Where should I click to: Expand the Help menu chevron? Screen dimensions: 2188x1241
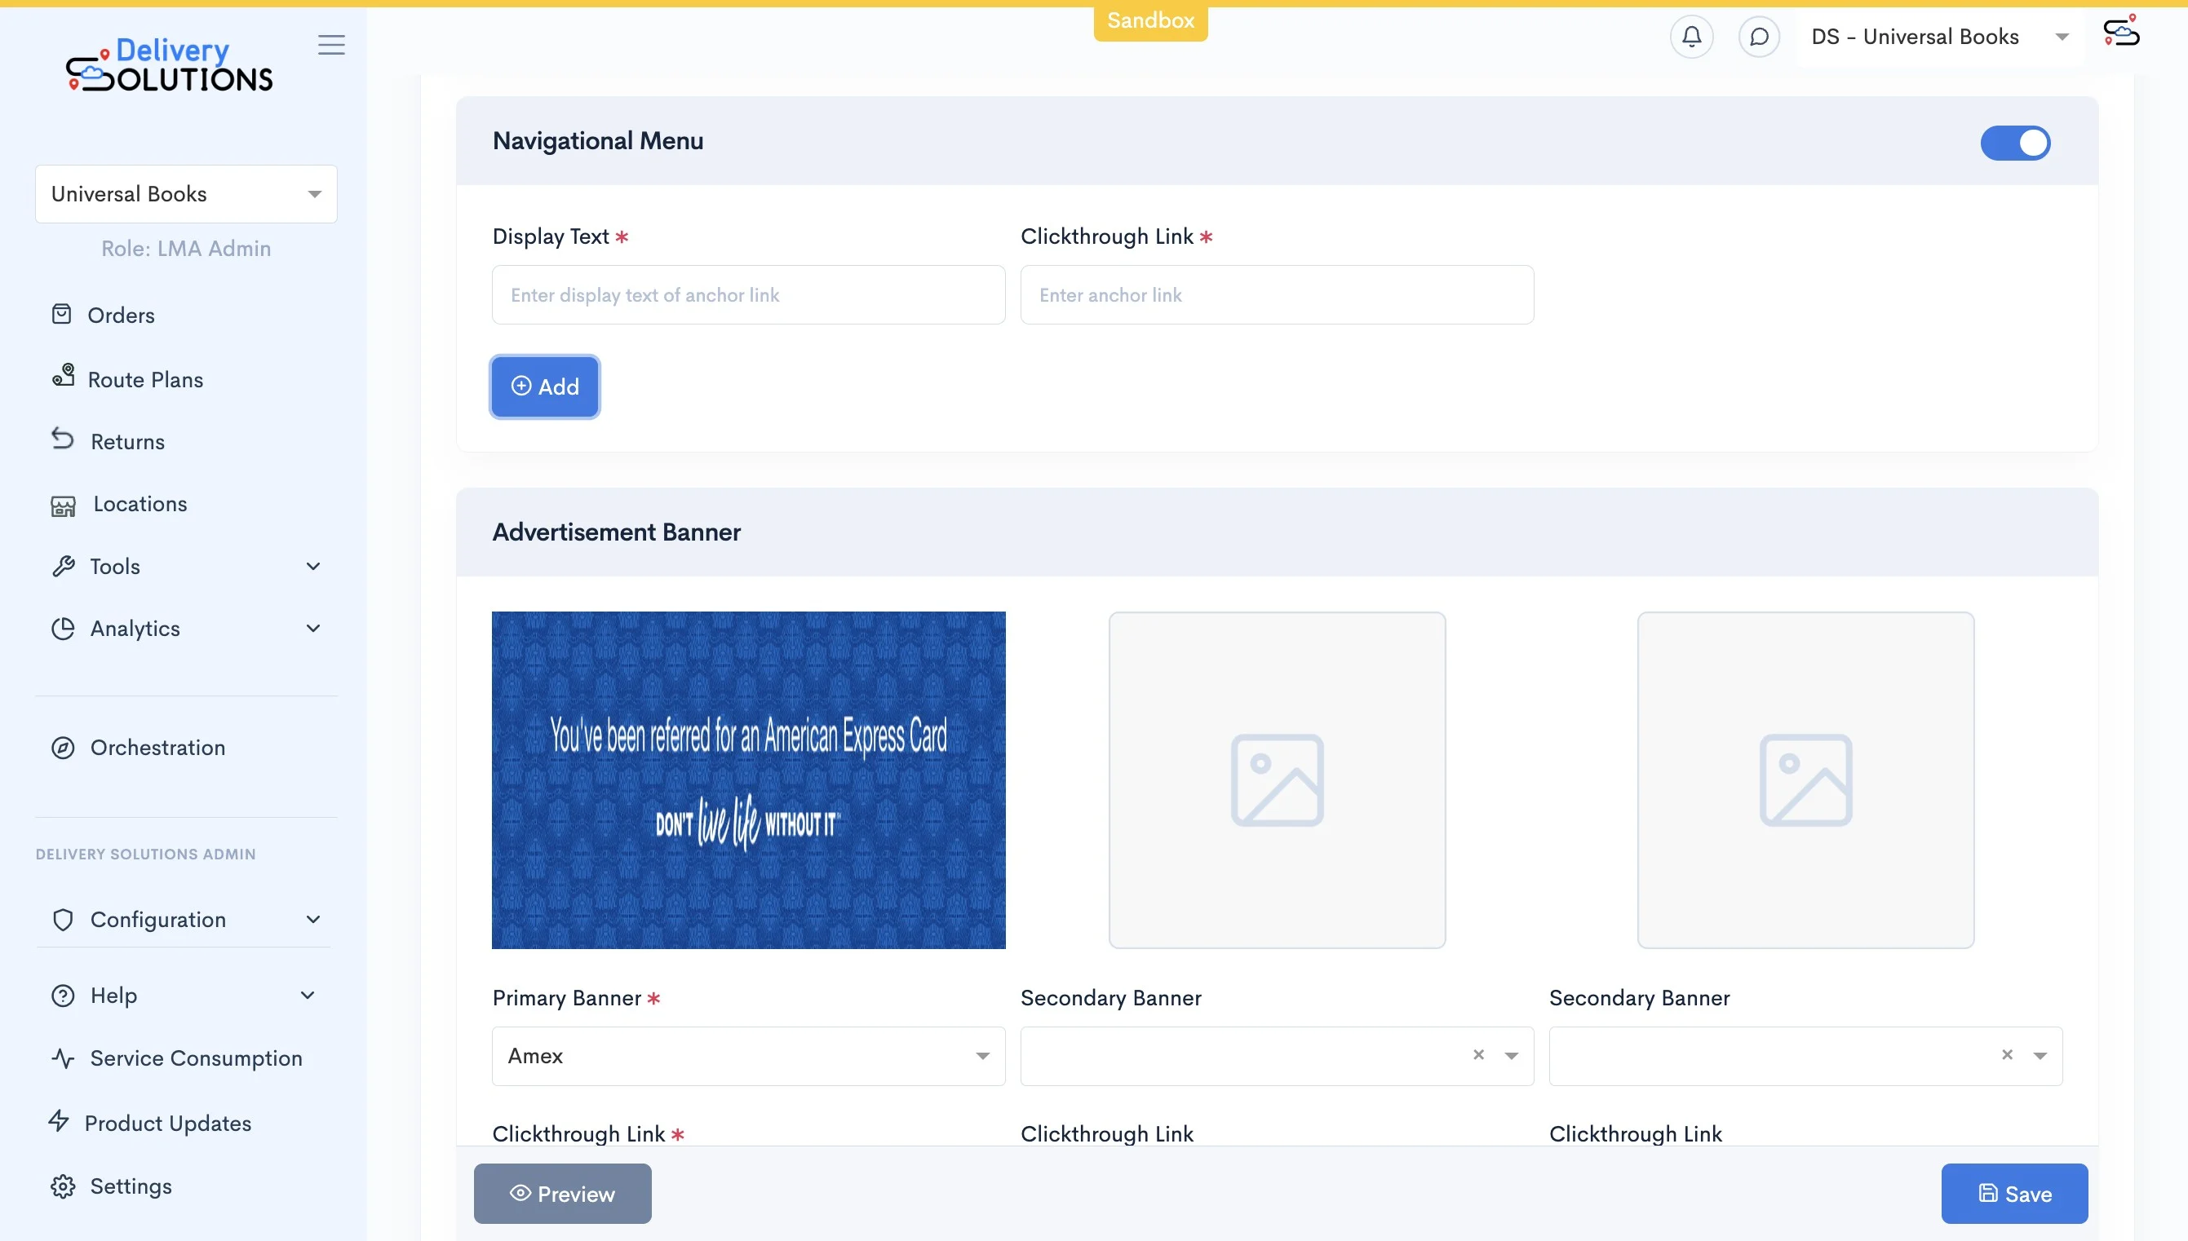click(x=308, y=995)
